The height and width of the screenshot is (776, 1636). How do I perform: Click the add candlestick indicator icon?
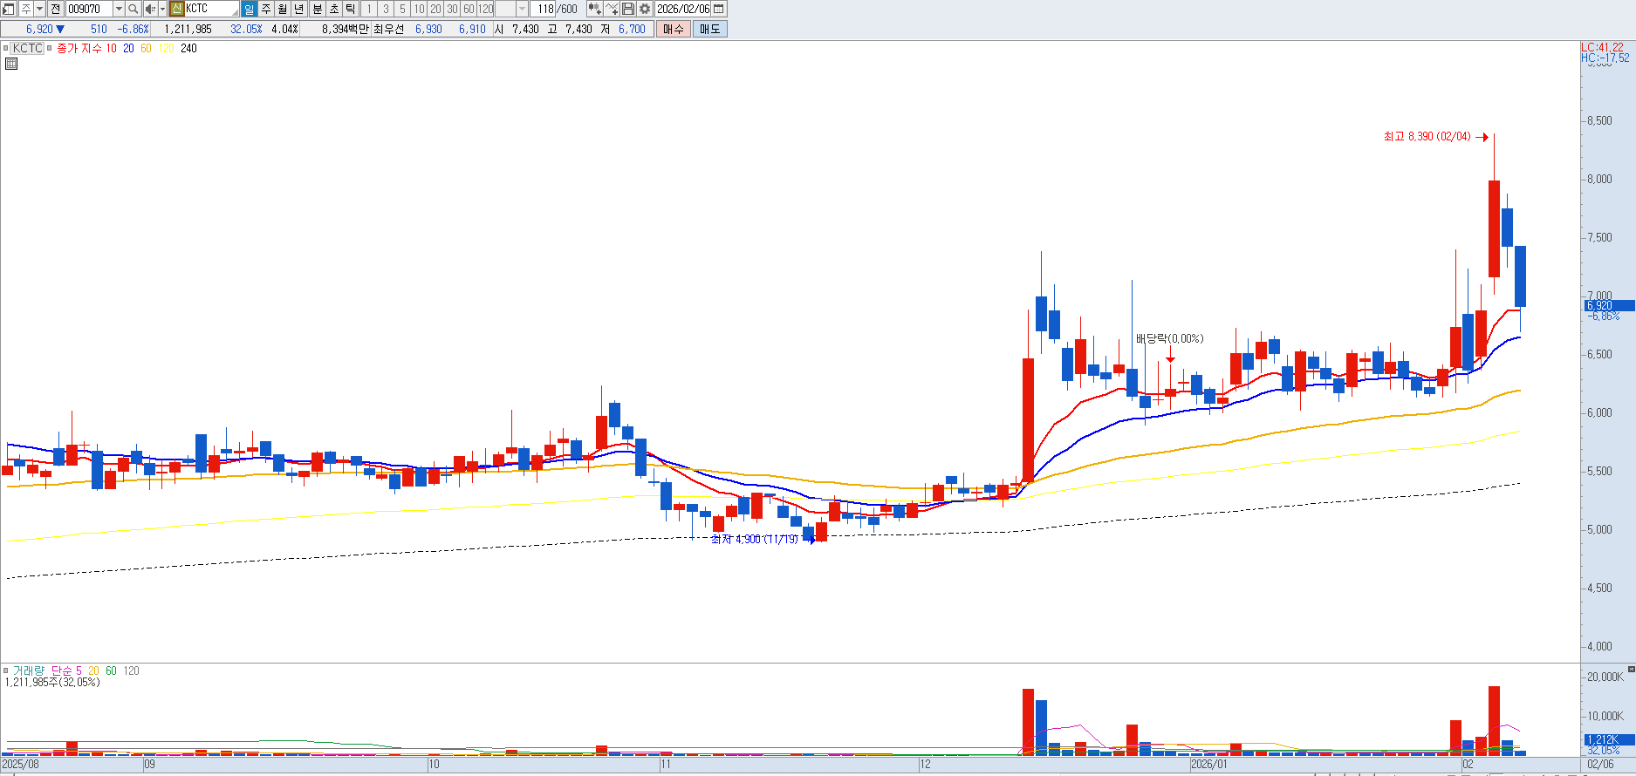pyautogui.click(x=594, y=9)
